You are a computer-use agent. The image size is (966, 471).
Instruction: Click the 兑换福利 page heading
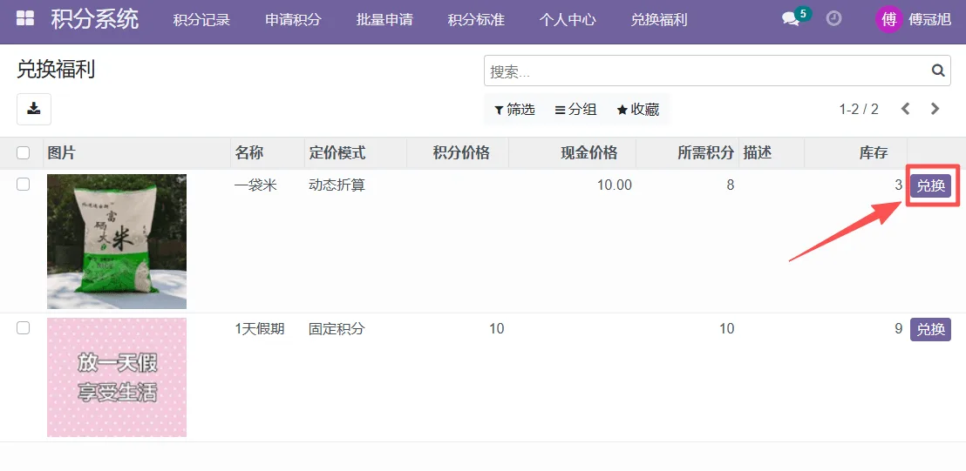point(56,70)
